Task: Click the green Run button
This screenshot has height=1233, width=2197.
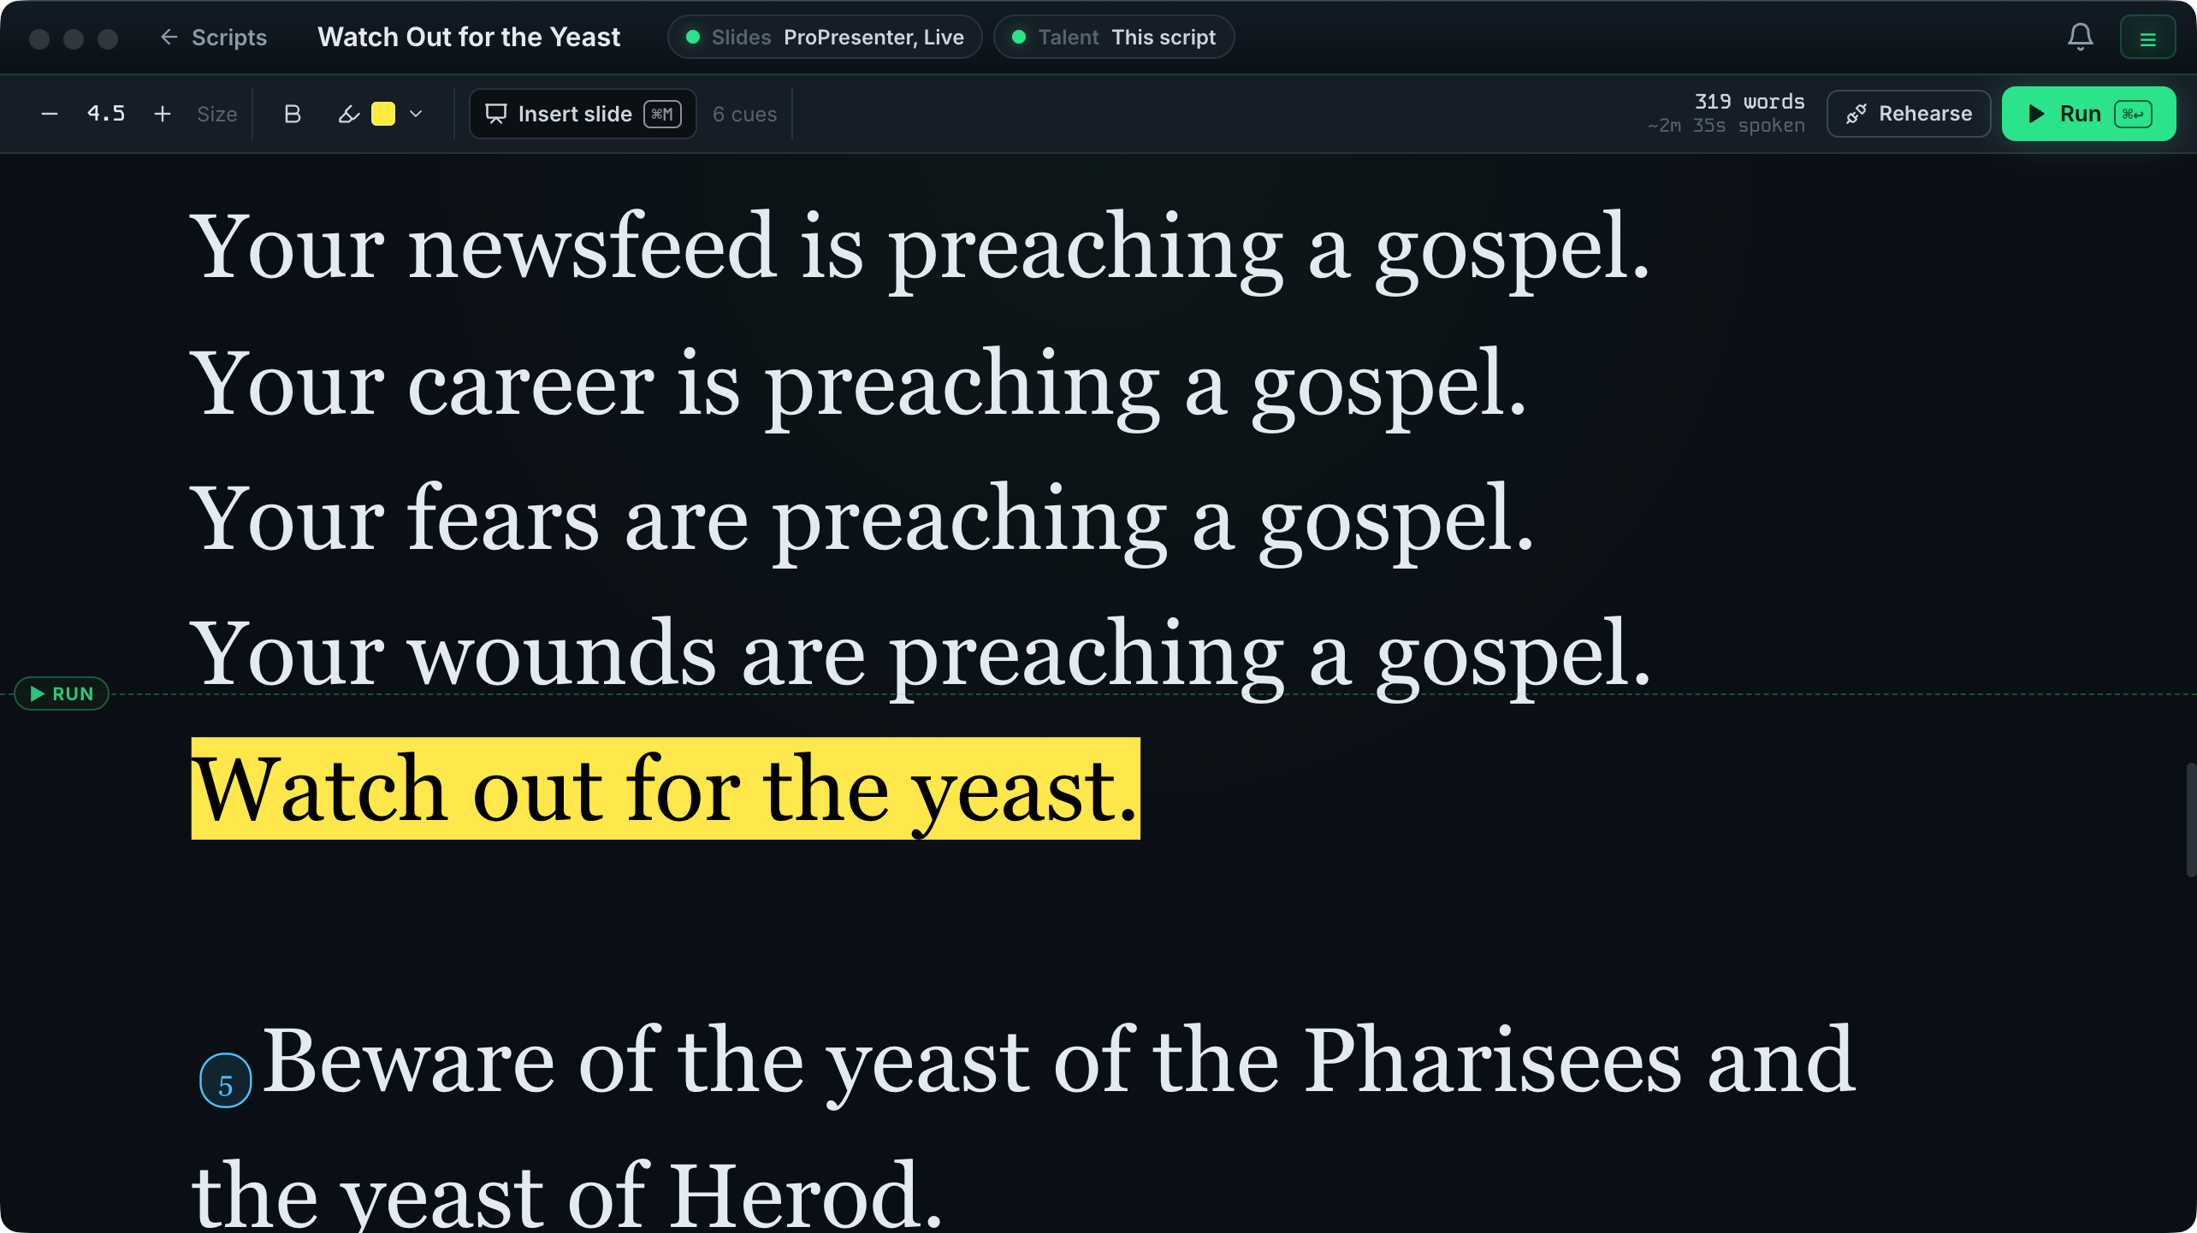Action: 2088,114
